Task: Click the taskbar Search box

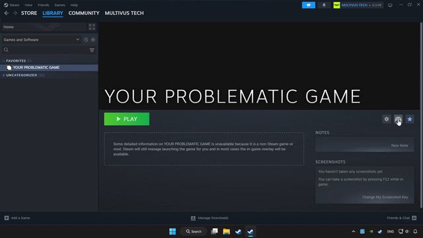Action: [x=194, y=231]
